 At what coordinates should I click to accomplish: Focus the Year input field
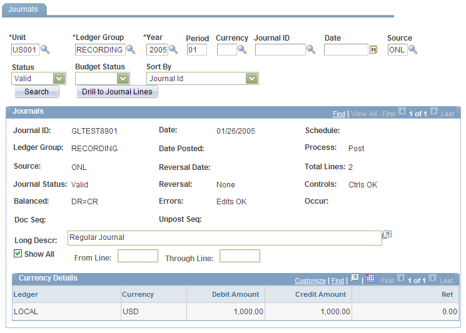point(157,49)
